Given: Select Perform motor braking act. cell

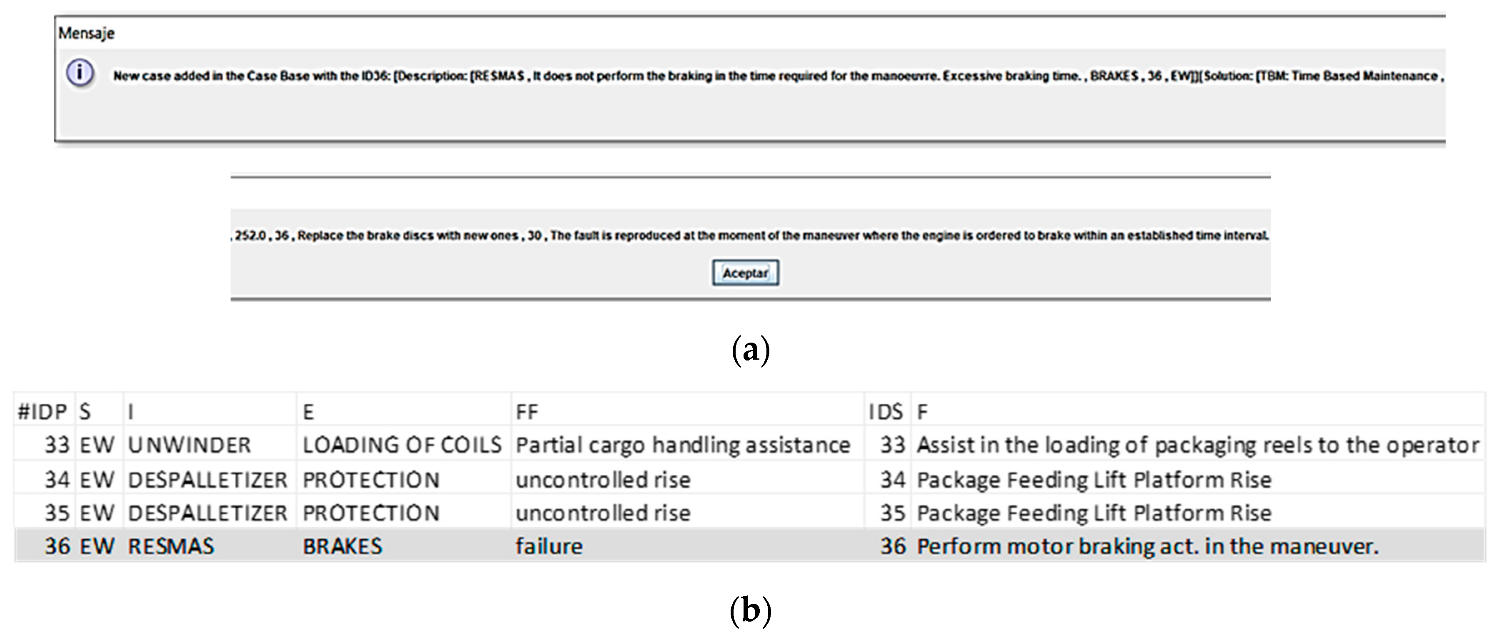Looking at the screenshot, I should point(1148,546).
